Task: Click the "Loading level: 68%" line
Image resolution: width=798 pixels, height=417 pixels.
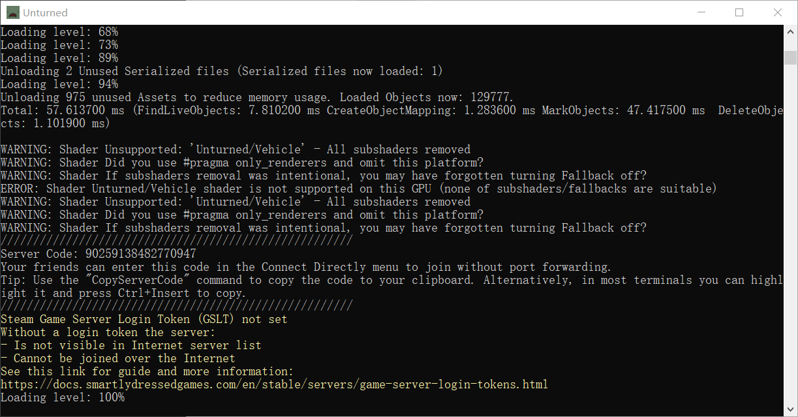Action: click(59, 32)
